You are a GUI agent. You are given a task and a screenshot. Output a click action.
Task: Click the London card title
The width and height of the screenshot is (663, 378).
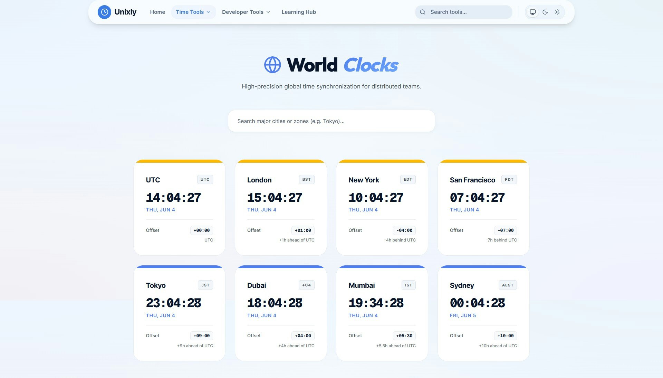pos(259,180)
